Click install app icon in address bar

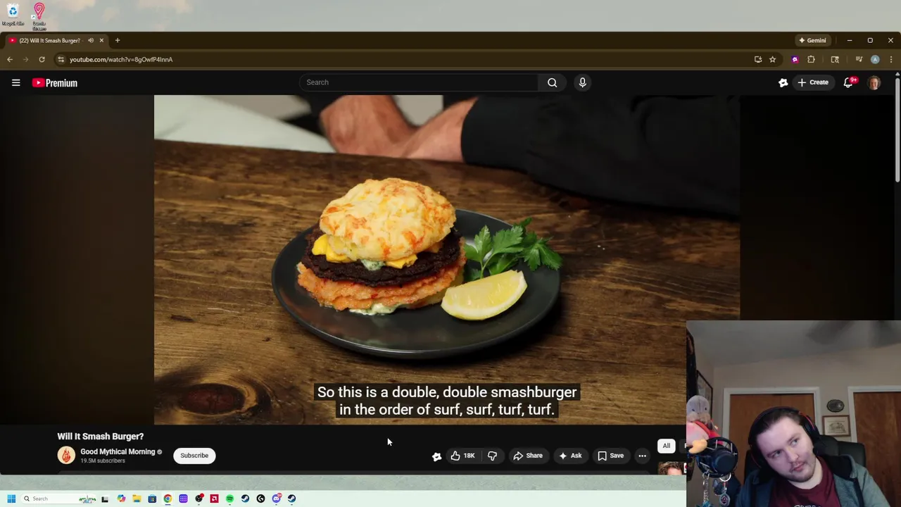(x=758, y=59)
